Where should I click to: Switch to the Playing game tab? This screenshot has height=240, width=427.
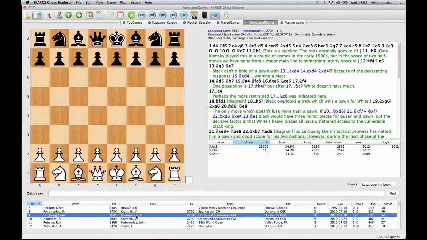294,23
